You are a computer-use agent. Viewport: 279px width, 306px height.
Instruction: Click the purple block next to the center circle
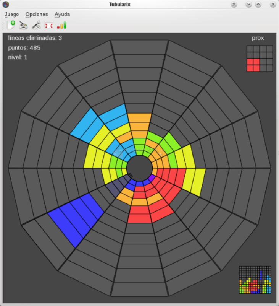[x=152, y=178]
